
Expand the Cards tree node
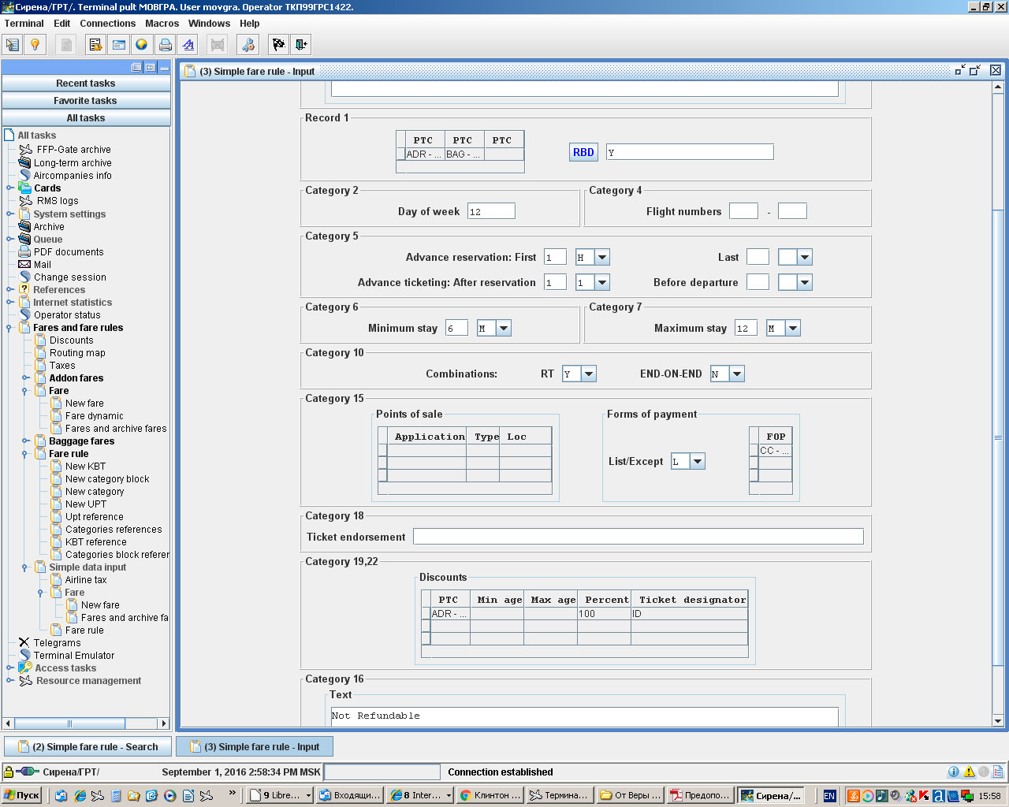10,188
